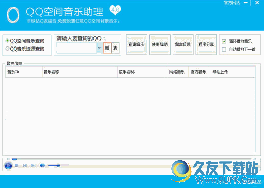Skip to next track

click(34, 166)
